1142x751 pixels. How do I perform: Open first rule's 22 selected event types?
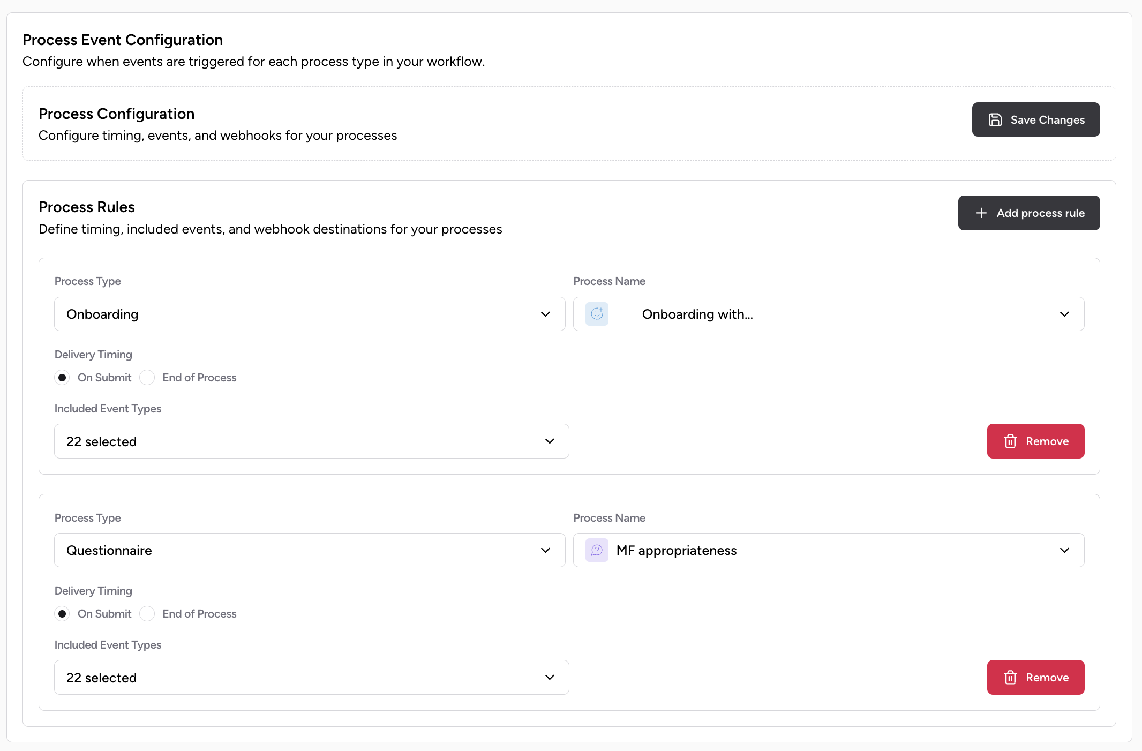tap(311, 441)
